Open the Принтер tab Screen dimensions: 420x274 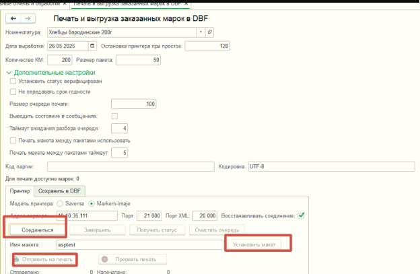point(19,191)
